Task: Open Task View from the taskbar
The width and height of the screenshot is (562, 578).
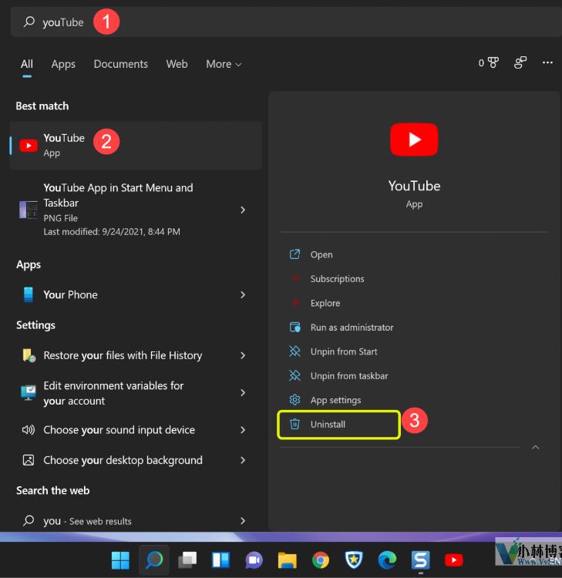Action: click(187, 560)
